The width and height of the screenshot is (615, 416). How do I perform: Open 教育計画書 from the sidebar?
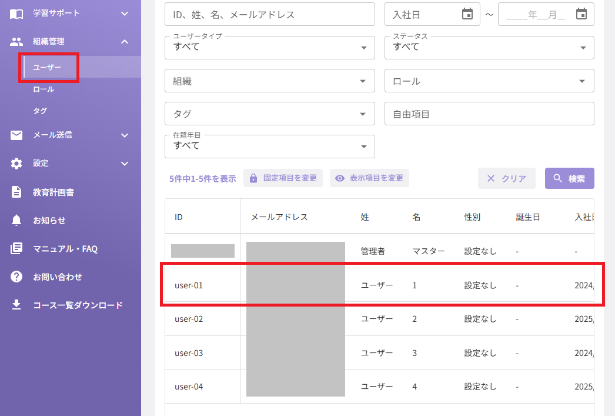click(x=54, y=192)
